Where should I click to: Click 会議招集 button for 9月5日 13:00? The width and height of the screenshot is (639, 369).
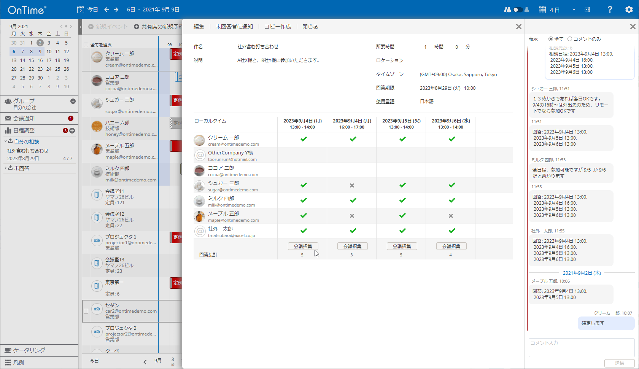pos(402,246)
